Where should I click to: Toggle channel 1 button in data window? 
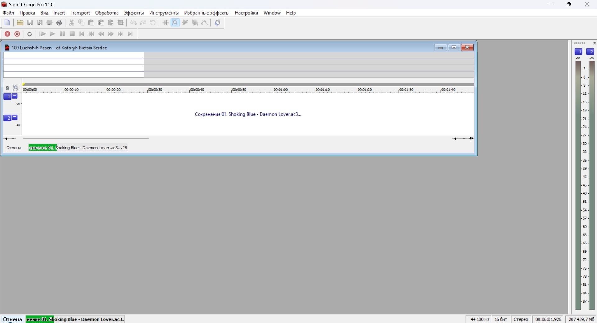click(7, 97)
